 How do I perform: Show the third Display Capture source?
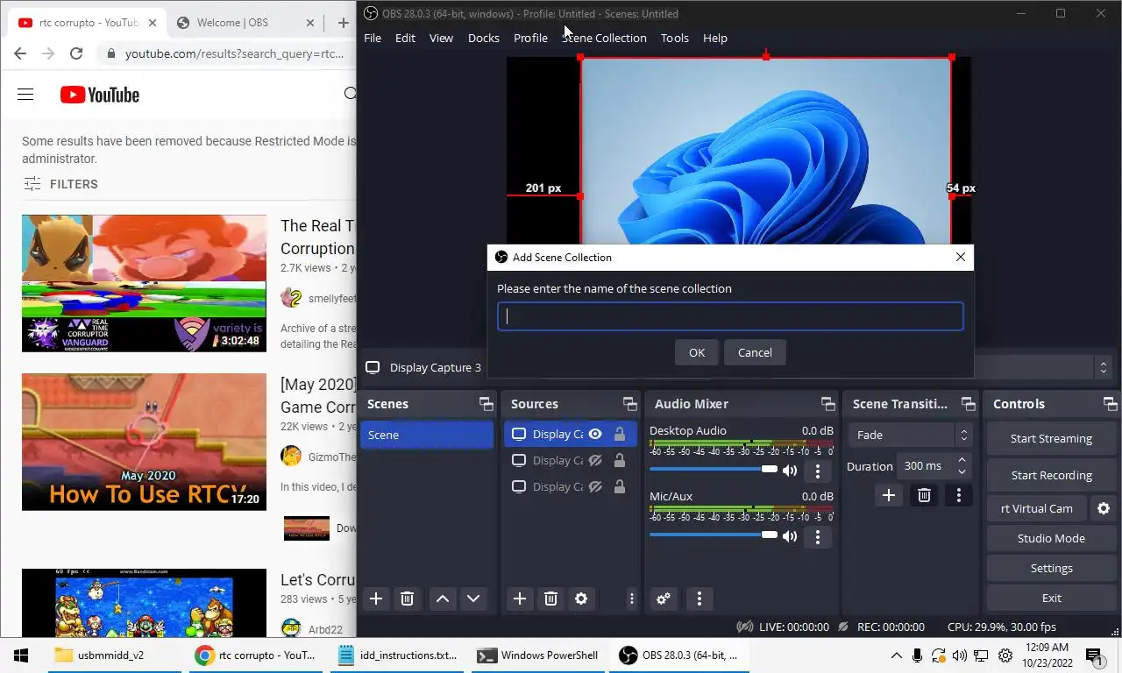595,486
